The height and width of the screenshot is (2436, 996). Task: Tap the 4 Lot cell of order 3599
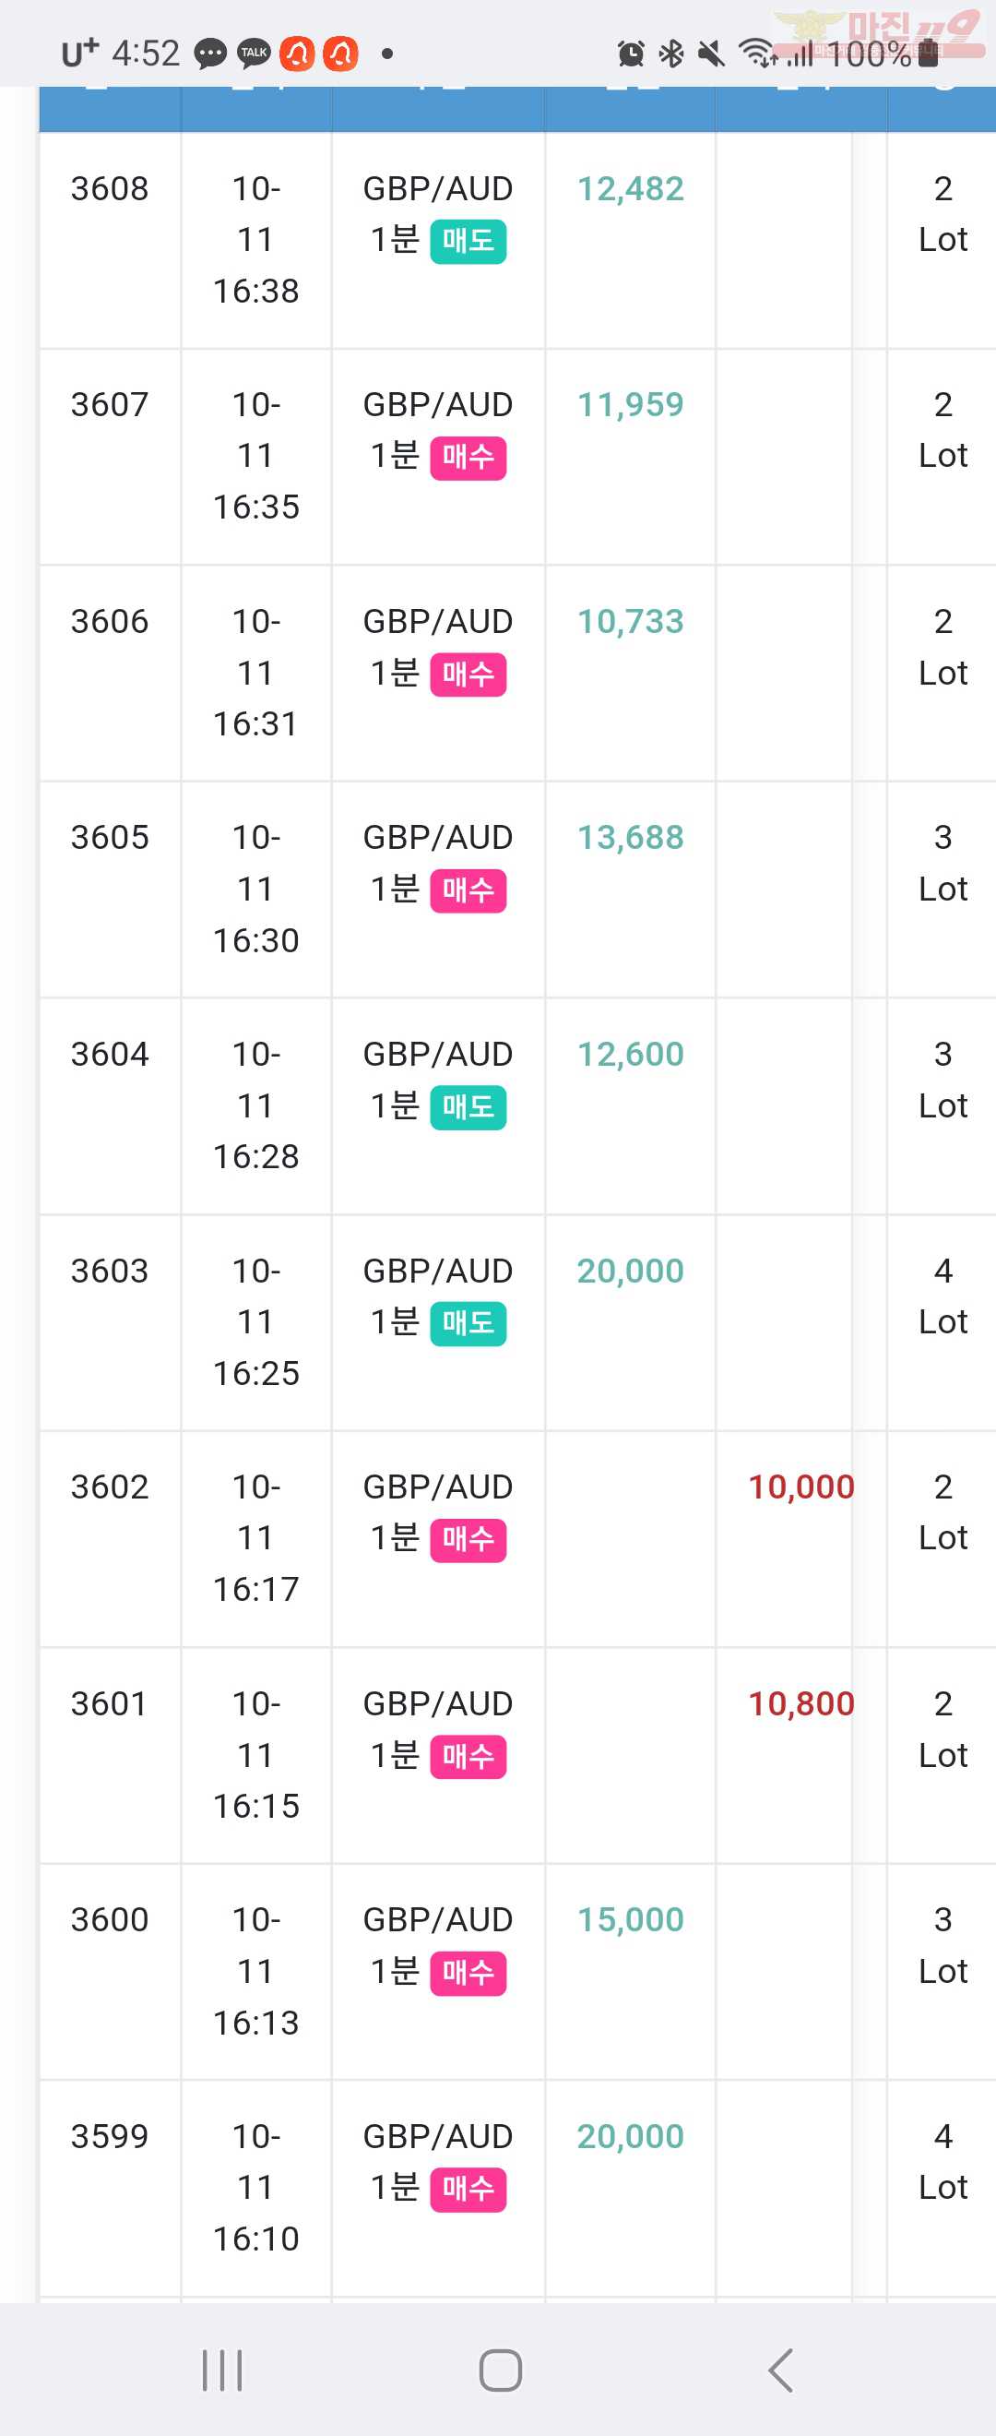[943, 2162]
